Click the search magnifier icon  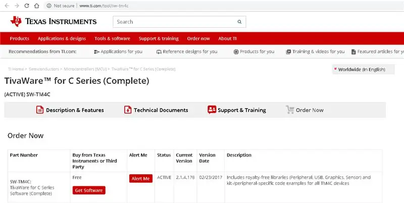[x=239, y=22]
